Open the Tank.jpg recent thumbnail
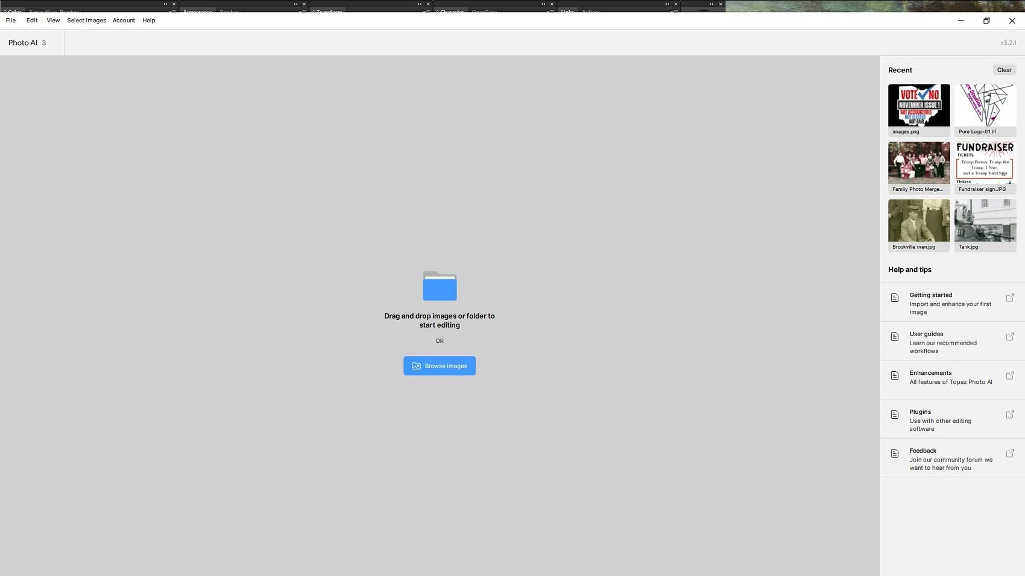The width and height of the screenshot is (1025, 576). (x=985, y=221)
